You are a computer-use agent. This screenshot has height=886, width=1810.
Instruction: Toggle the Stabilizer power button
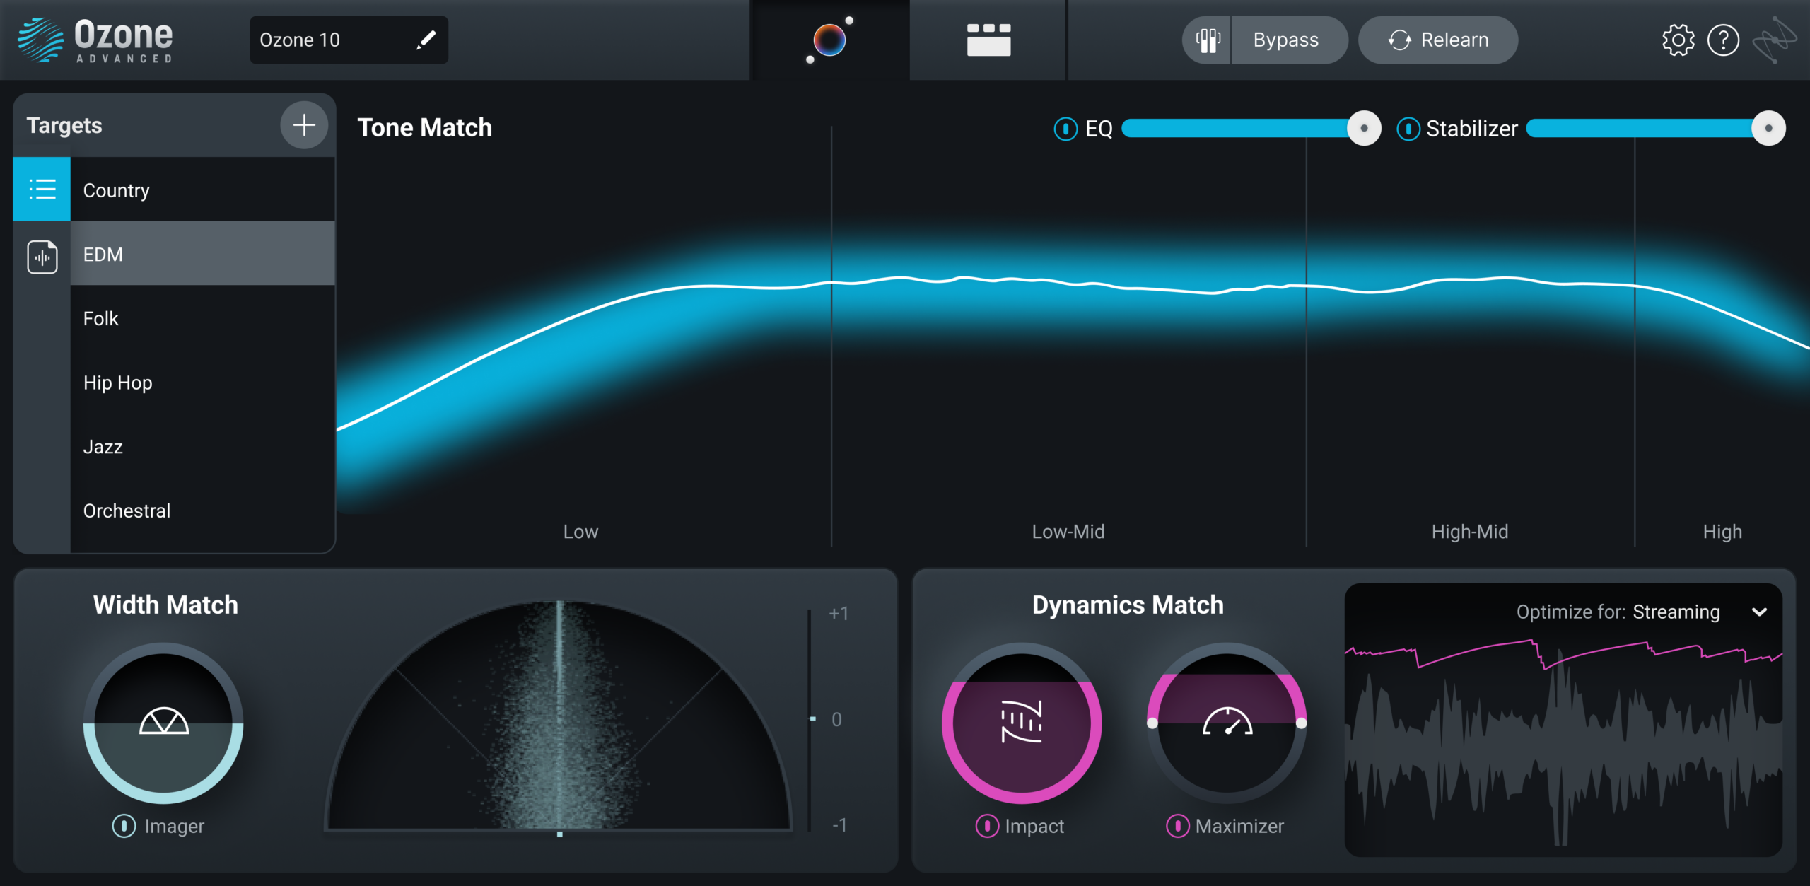coord(1408,129)
